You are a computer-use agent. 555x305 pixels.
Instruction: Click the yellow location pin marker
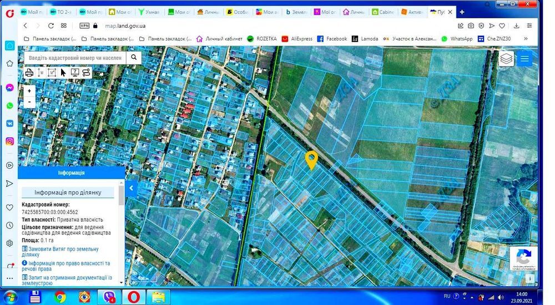311,159
